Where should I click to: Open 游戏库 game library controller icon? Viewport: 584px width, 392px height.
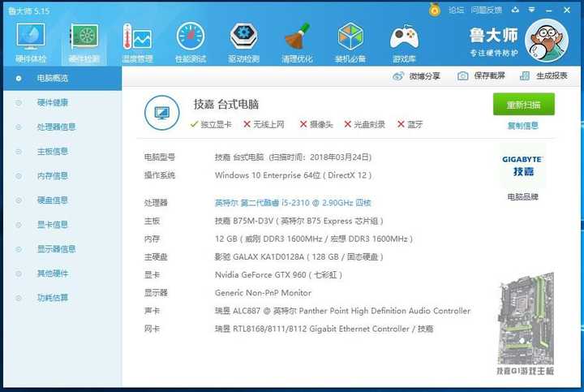tap(404, 42)
